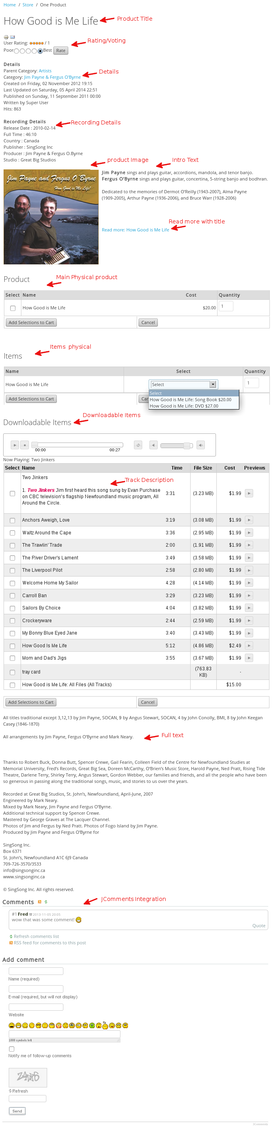Click the Rate button

pos(61,50)
